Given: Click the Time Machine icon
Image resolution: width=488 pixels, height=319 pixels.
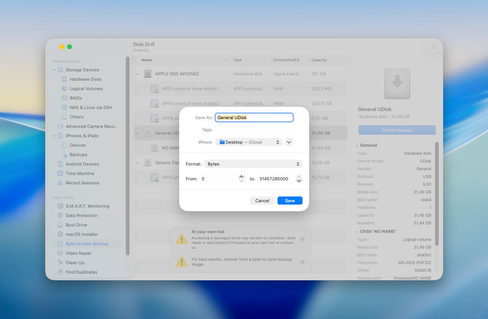Looking at the screenshot, I should tap(60, 173).
